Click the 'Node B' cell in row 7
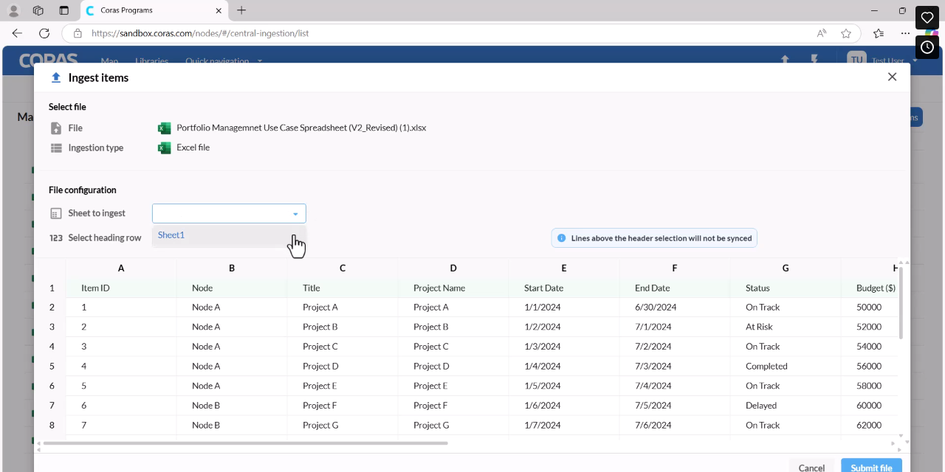945x472 pixels. pos(232,406)
